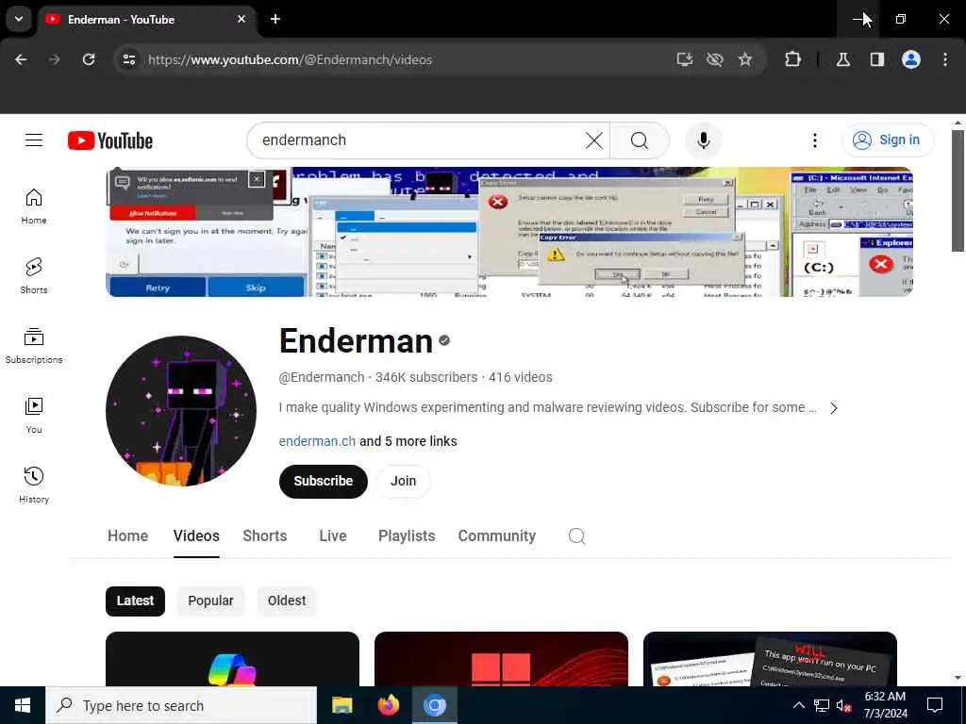Viewport: 966px width, 724px height.
Task: Go to the YouTube logo homepage
Action: (110, 140)
